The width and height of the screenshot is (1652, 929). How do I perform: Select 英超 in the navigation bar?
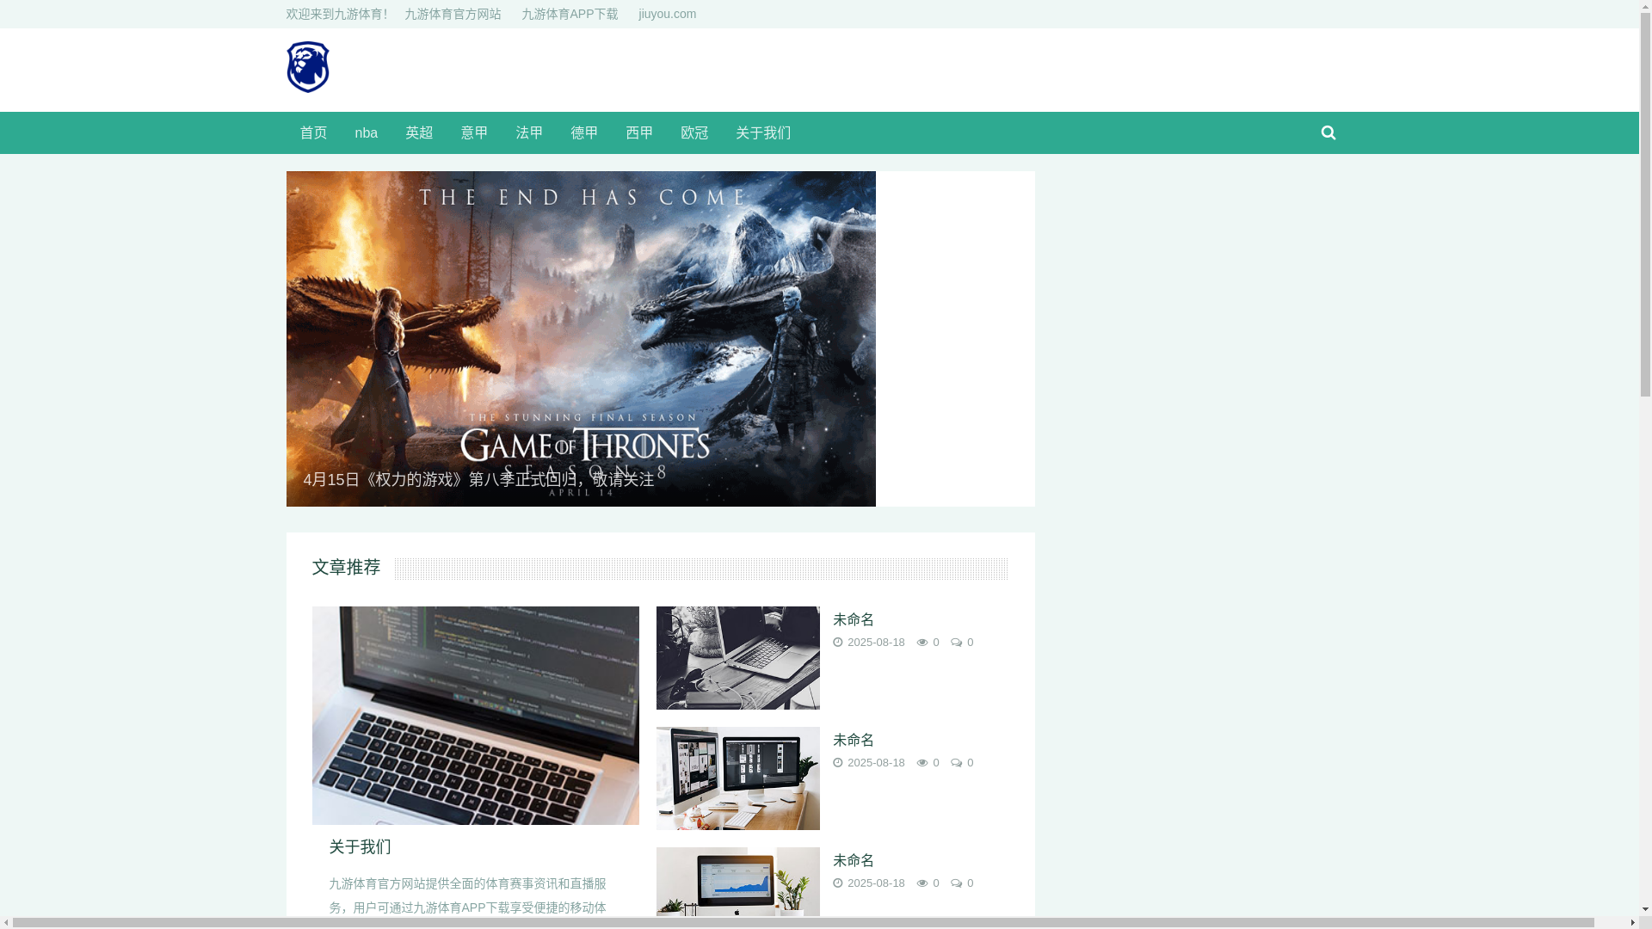pyautogui.click(x=419, y=132)
